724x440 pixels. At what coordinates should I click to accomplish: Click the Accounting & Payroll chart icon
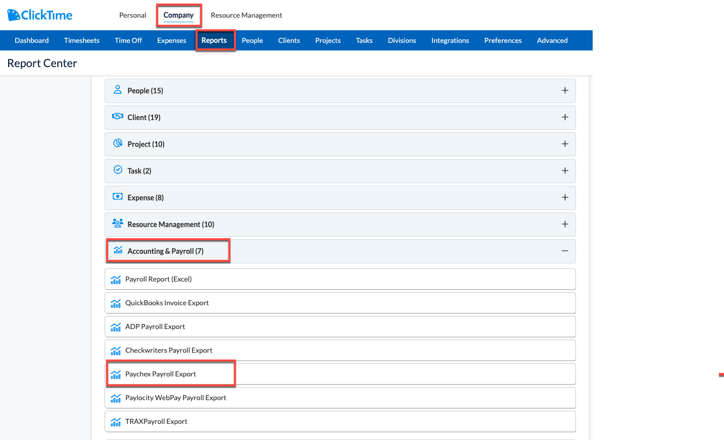[118, 250]
